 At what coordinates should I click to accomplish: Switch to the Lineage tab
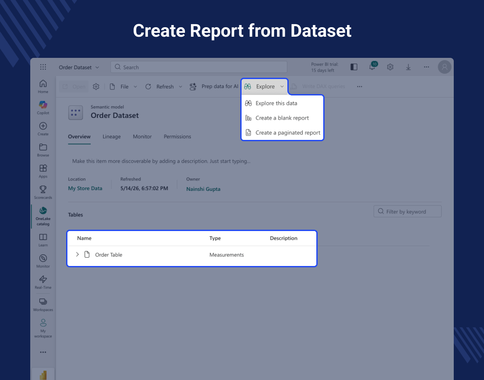point(111,136)
